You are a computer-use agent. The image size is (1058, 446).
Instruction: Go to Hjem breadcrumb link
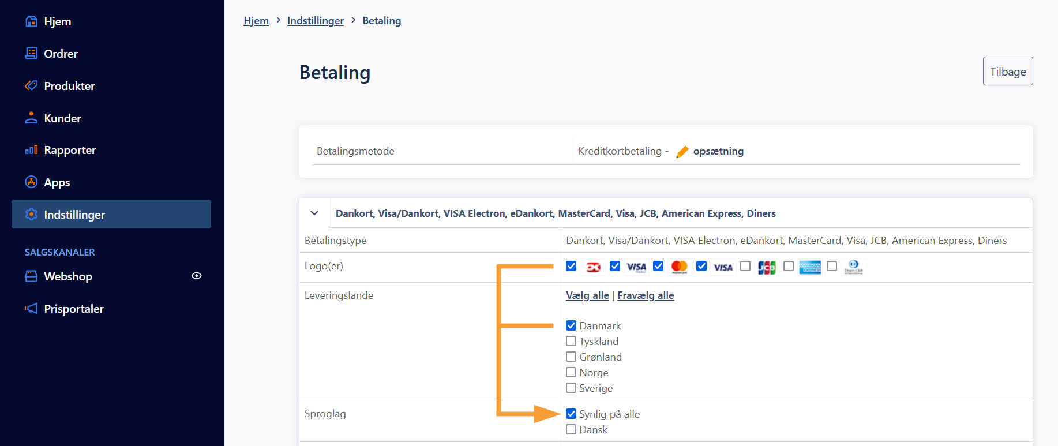click(256, 21)
